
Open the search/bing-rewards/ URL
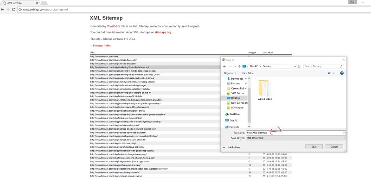(x=115, y=172)
